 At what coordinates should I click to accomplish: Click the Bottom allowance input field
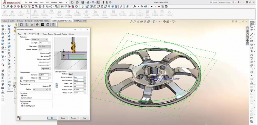pyautogui.click(x=79, y=77)
